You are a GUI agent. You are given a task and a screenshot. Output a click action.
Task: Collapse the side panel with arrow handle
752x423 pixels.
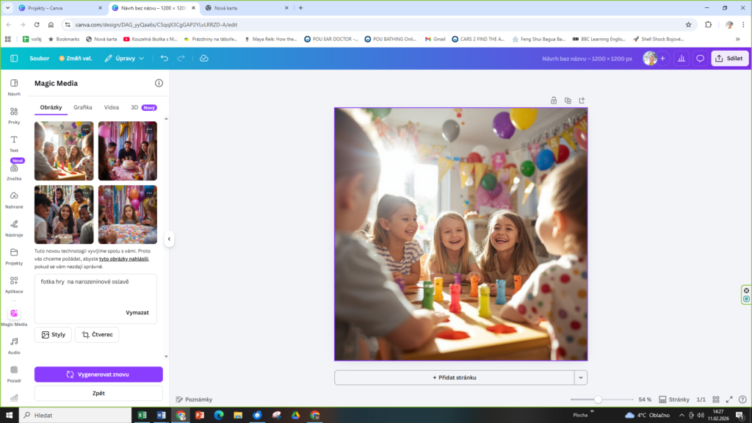click(169, 239)
